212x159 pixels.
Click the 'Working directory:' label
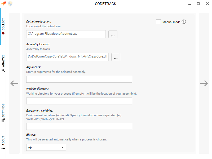tap(37, 89)
